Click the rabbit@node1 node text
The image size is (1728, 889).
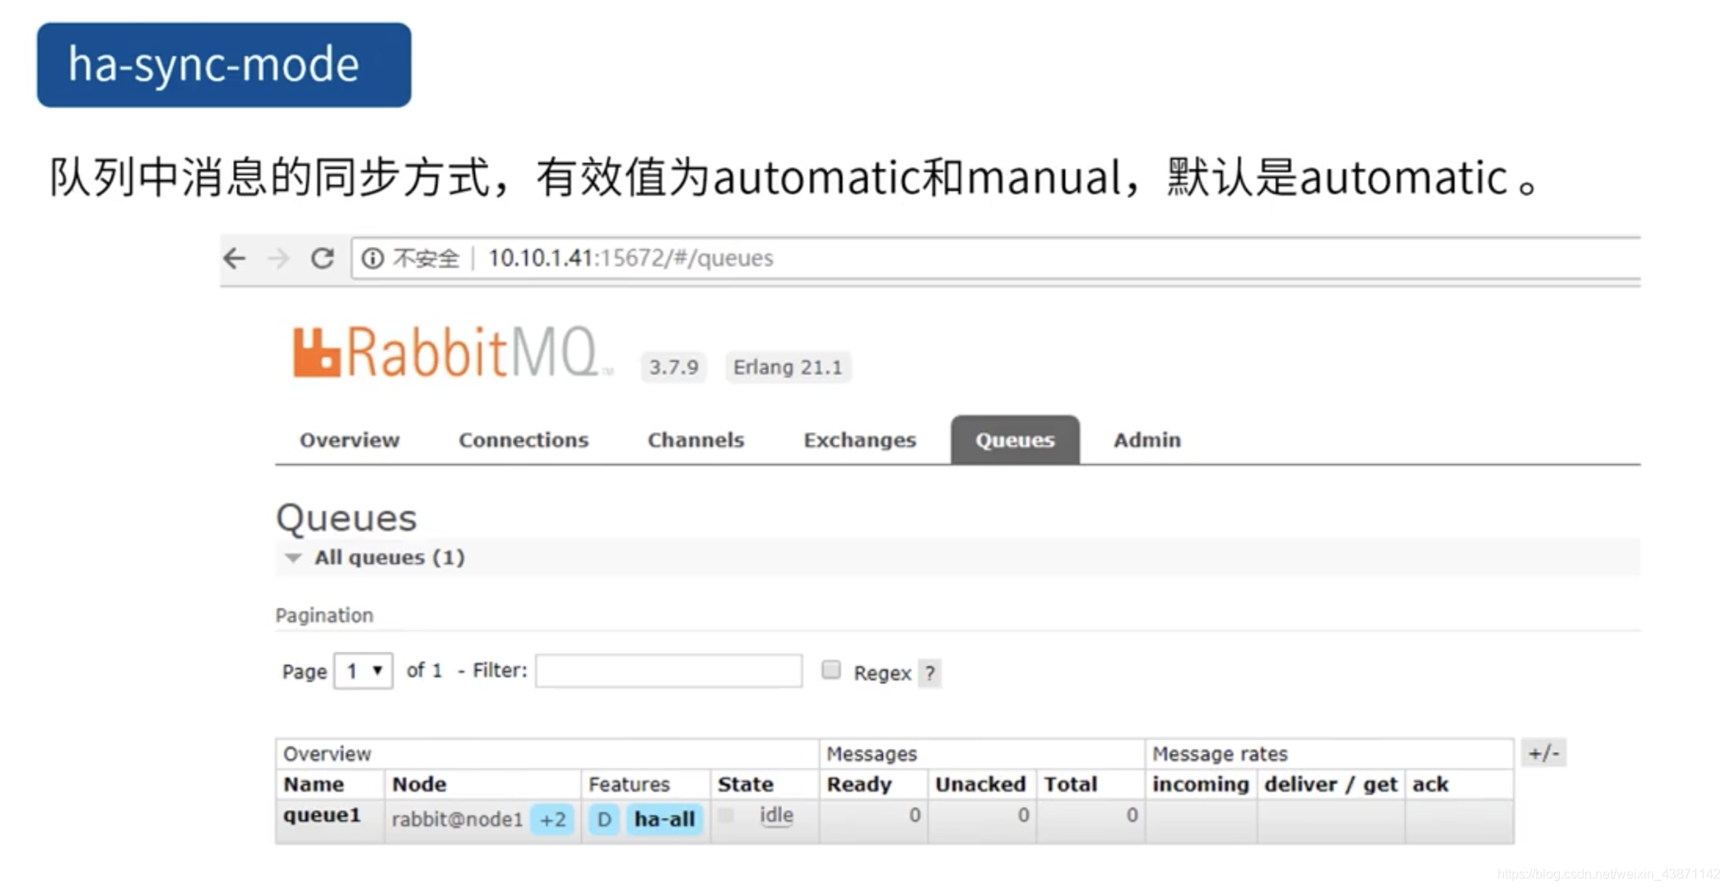[x=457, y=819]
